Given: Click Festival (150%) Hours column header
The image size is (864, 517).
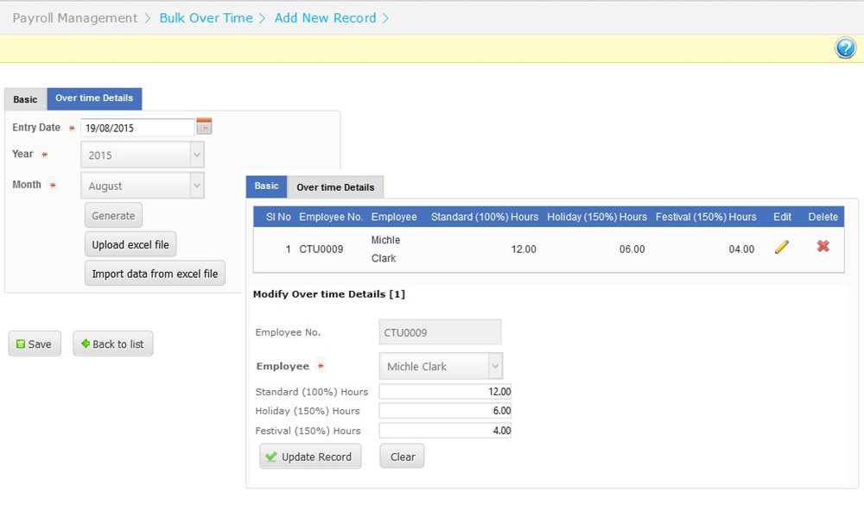Looking at the screenshot, I should pos(706,217).
